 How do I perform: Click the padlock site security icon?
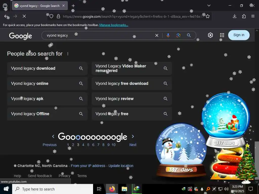coord(58,16)
